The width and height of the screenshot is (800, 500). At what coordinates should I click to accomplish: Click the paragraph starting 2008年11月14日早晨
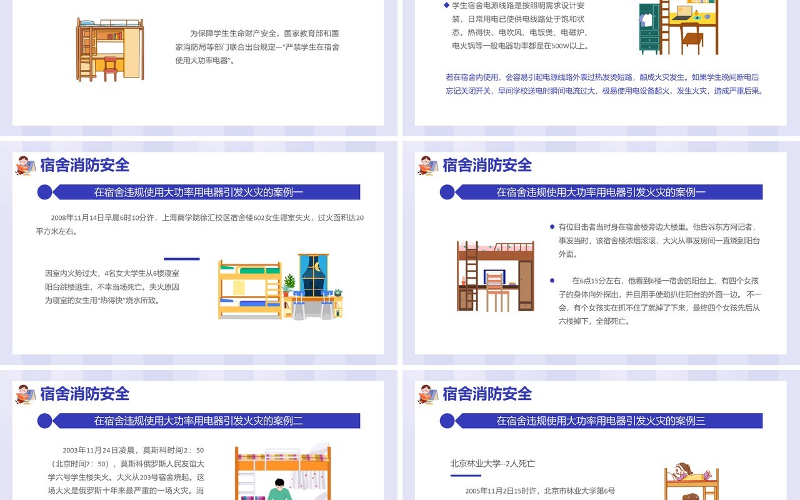pos(200,224)
